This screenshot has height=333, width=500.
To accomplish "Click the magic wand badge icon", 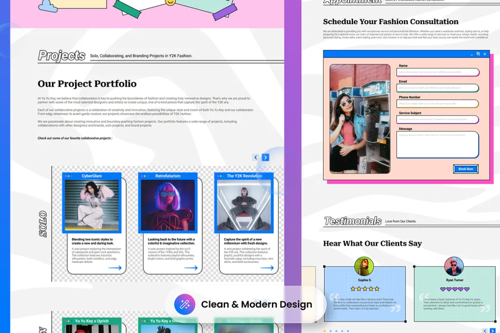I will click(184, 304).
